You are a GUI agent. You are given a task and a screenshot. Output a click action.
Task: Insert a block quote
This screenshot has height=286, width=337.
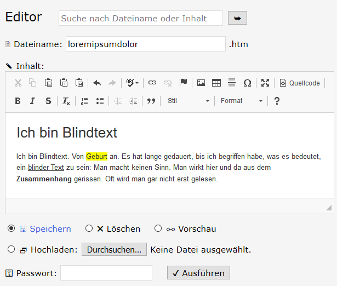tap(151, 101)
